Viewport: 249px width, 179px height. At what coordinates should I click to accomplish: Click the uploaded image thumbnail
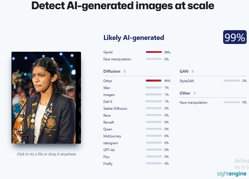point(46,98)
